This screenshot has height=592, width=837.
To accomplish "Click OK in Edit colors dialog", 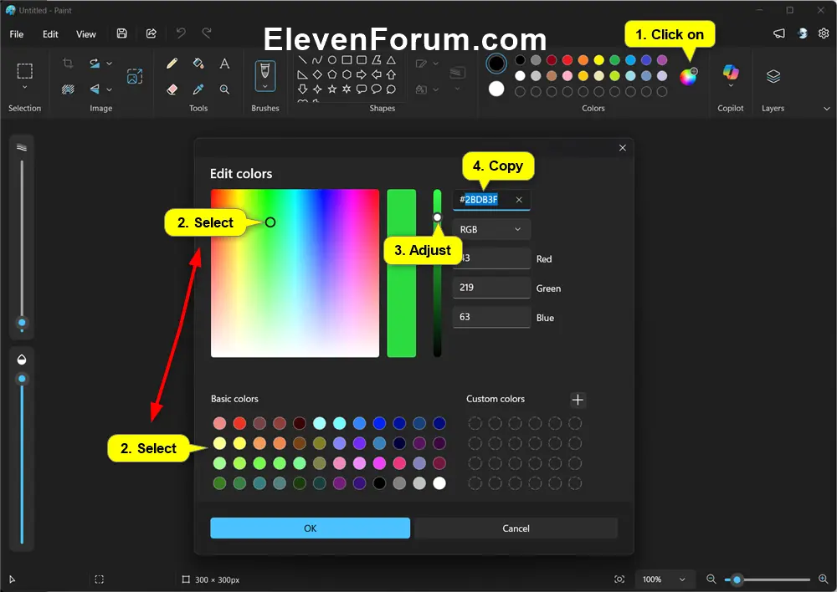I will [311, 528].
